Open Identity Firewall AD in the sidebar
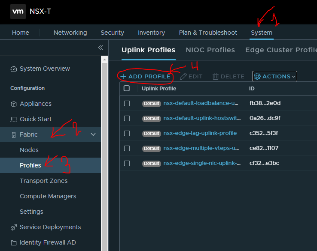The width and height of the screenshot is (317, 251). tap(48, 242)
